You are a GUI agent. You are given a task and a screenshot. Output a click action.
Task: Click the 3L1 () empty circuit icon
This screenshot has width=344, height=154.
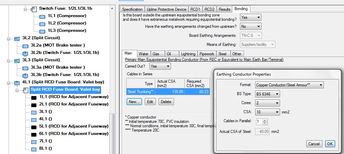click(34, 112)
